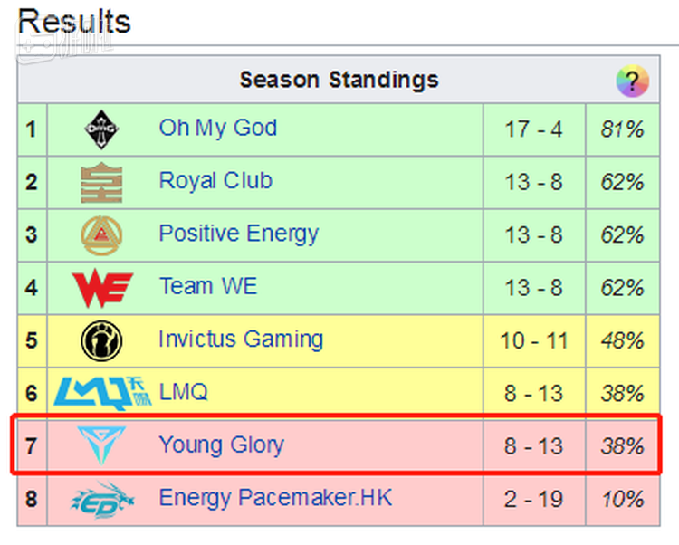Click the Young Glory team logo
This screenshot has height=545, width=679.
coord(100,445)
